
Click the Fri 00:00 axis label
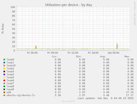point(32,53)
